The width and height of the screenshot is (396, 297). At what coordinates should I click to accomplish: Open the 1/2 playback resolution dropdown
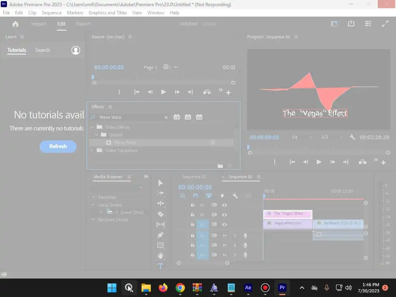pyautogui.click(x=332, y=137)
